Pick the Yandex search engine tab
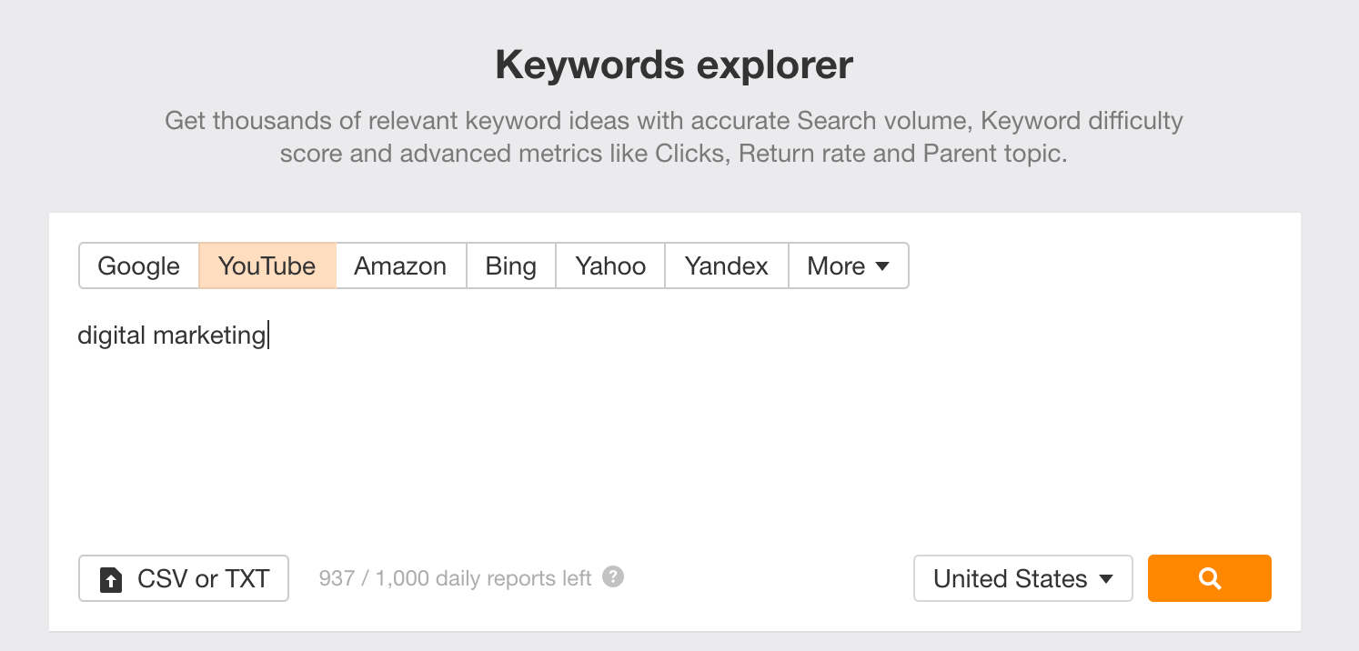Image resolution: width=1359 pixels, height=651 pixels. 726,265
